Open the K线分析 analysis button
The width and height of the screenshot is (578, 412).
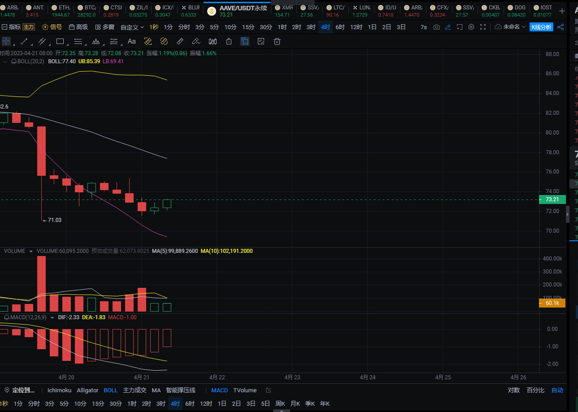coord(541,27)
